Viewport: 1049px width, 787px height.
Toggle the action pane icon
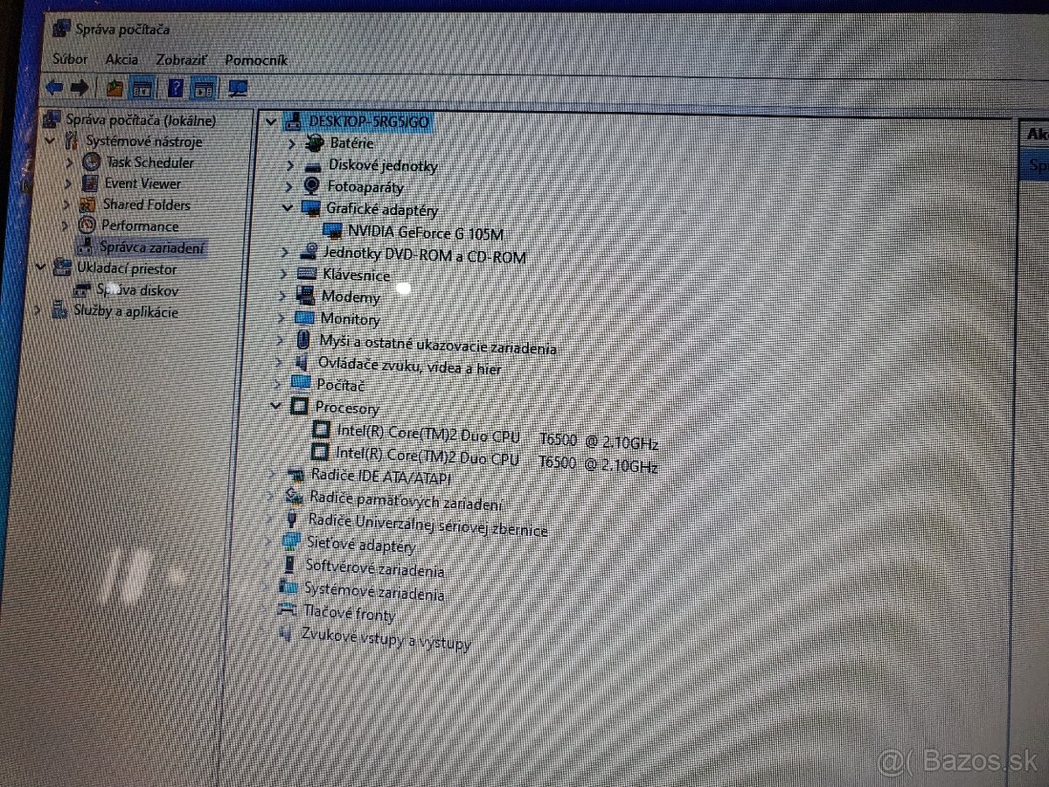[x=204, y=87]
